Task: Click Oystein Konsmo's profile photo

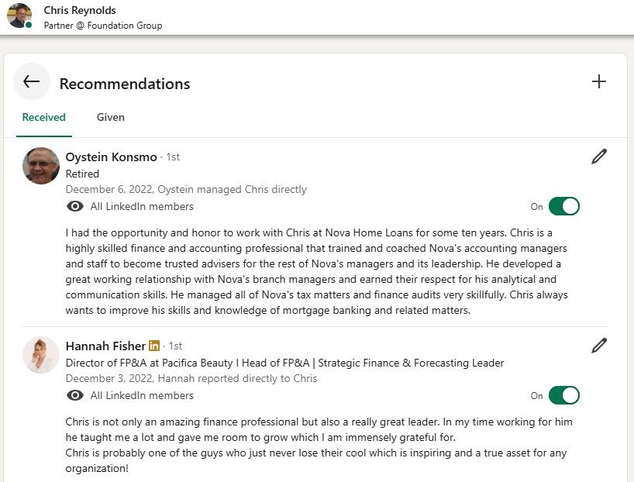Action: pos(41,165)
